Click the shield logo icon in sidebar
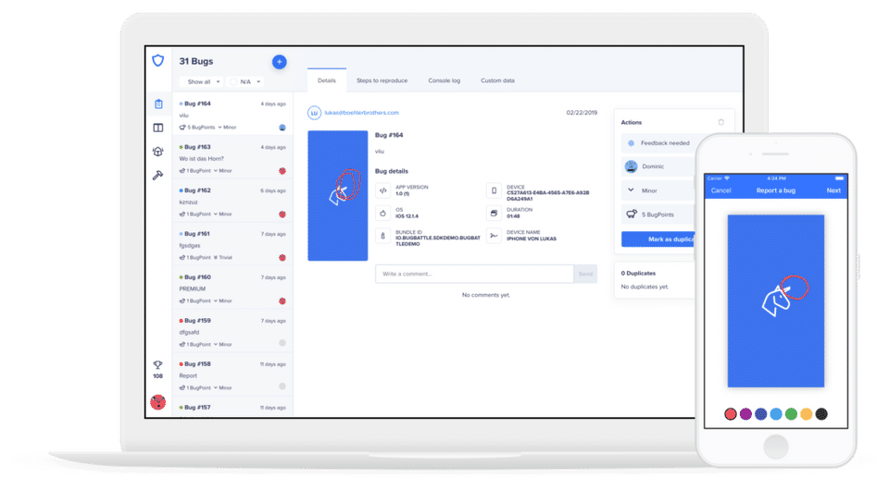The height and width of the screenshot is (490, 889). point(158,60)
